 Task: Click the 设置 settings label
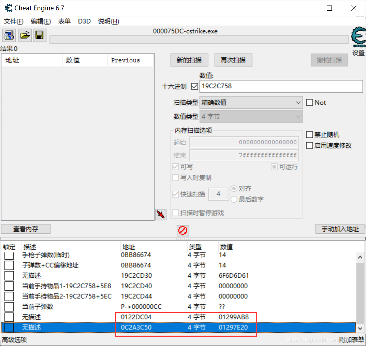pos(358,53)
